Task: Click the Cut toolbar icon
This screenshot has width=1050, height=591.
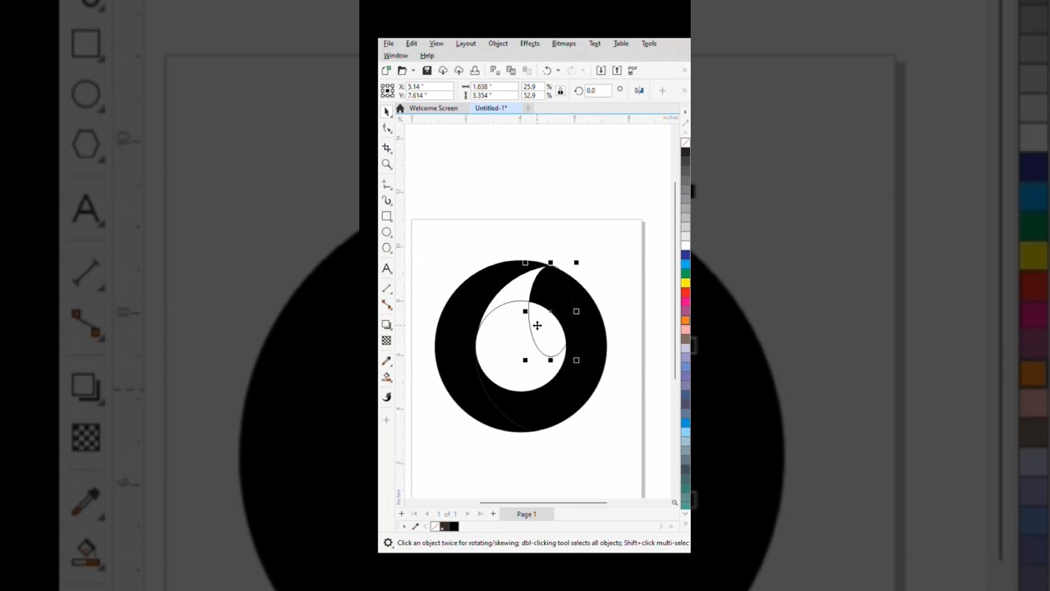Action: pyautogui.click(x=495, y=71)
